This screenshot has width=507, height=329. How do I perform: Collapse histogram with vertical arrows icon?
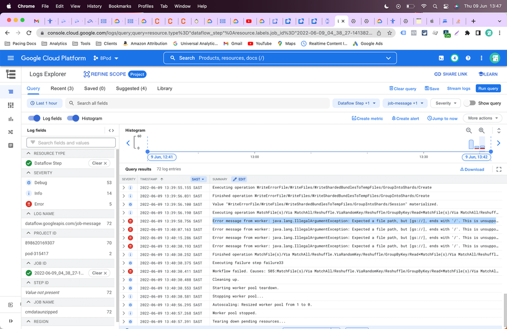click(498, 130)
